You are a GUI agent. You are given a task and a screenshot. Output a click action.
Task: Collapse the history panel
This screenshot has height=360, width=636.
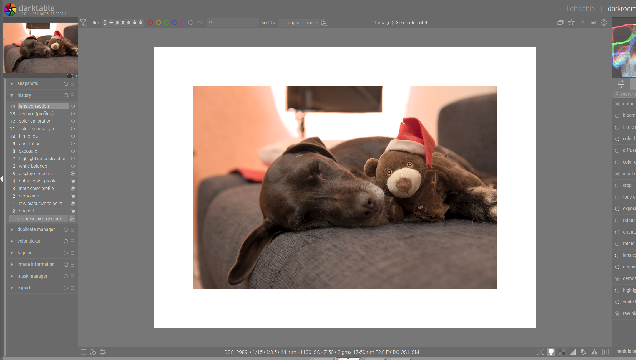tap(24, 95)
